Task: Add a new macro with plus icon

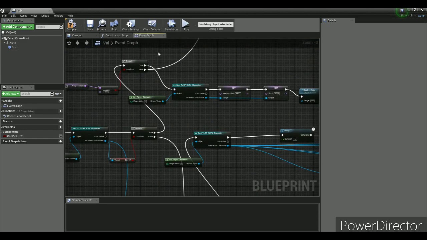Action: pos(60,121)
